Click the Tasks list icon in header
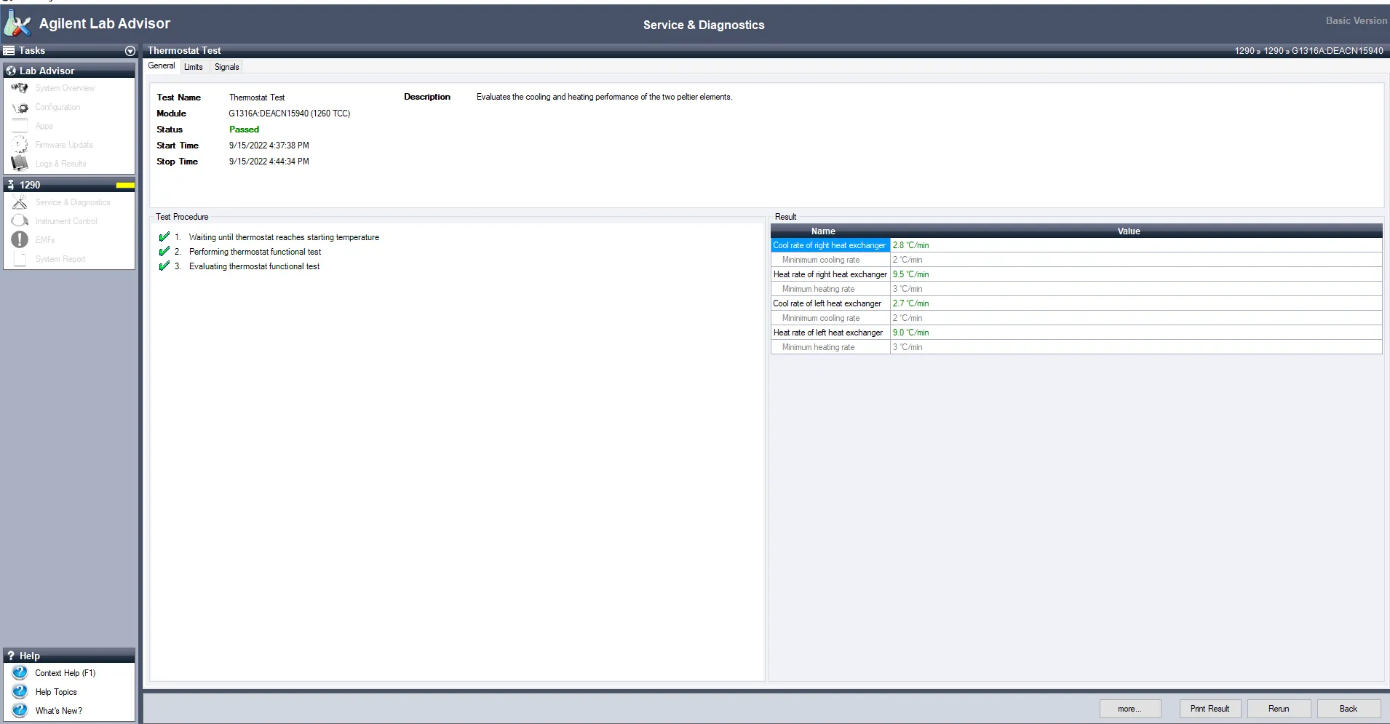This screenshot has width=1390, height=724. point(9,50)
